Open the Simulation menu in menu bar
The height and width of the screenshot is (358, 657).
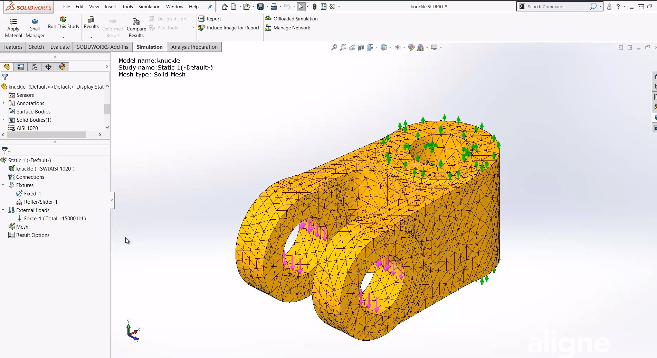149,7
